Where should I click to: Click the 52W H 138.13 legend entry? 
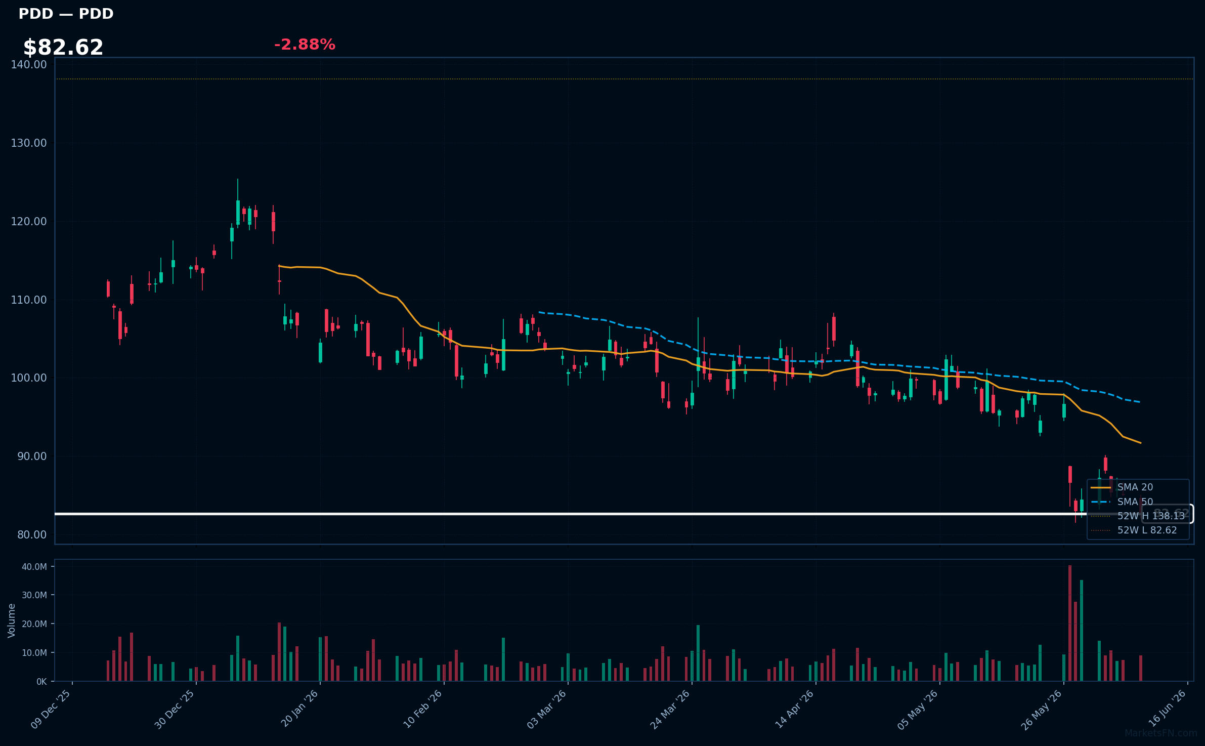click(x=1138, y=516)
